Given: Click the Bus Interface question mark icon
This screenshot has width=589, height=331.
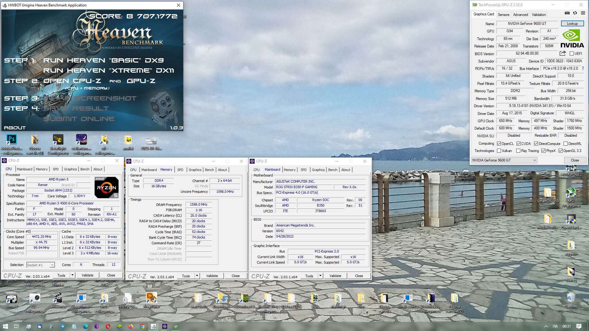Looking at the screenshot, I should pyautogui.click(x=583, y=68).
